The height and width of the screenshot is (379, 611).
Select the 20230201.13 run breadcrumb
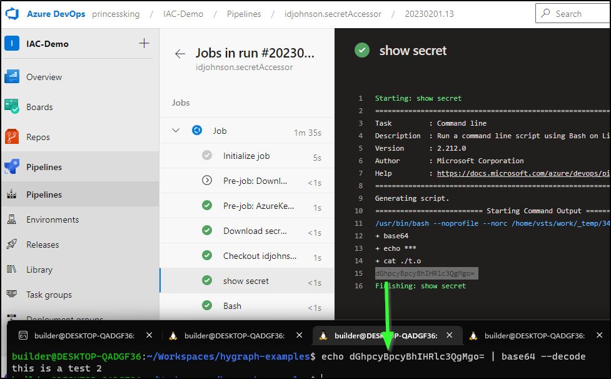[429, 14]
